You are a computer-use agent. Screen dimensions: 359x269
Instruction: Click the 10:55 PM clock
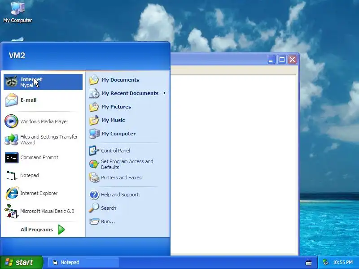click(x=342, y=262)
